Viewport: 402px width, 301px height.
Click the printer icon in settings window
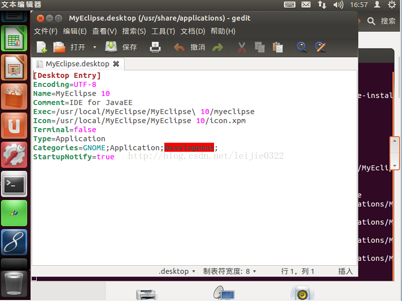click(x=147, y=295)
